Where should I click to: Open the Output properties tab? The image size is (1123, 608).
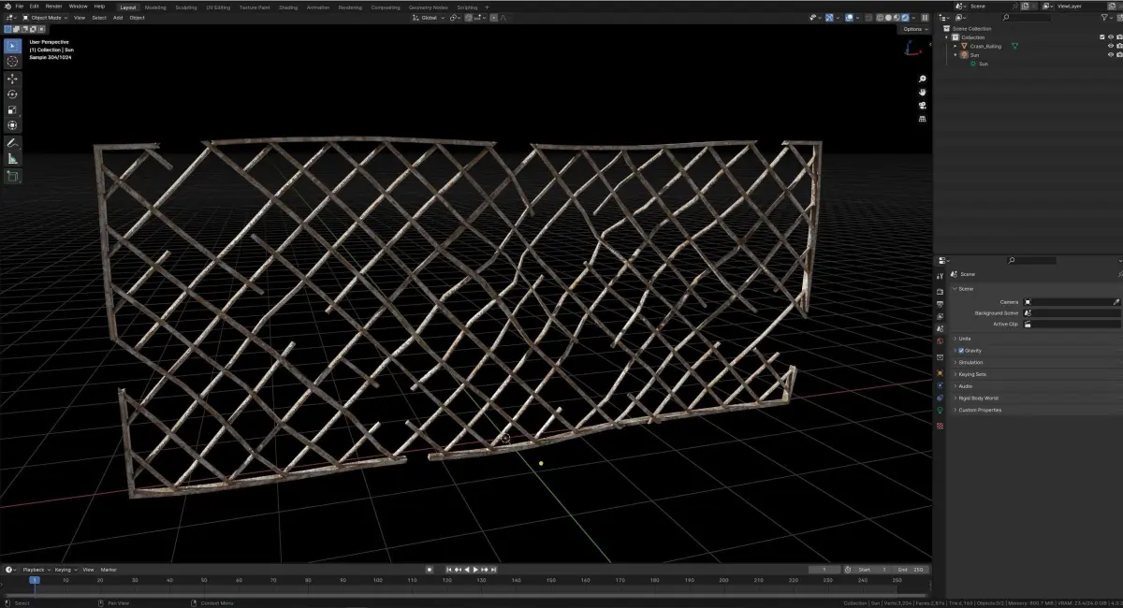point(941,304)
